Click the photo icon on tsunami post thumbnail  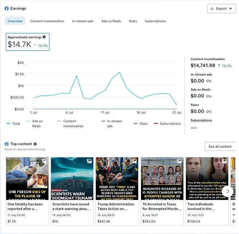pos(90,161)
